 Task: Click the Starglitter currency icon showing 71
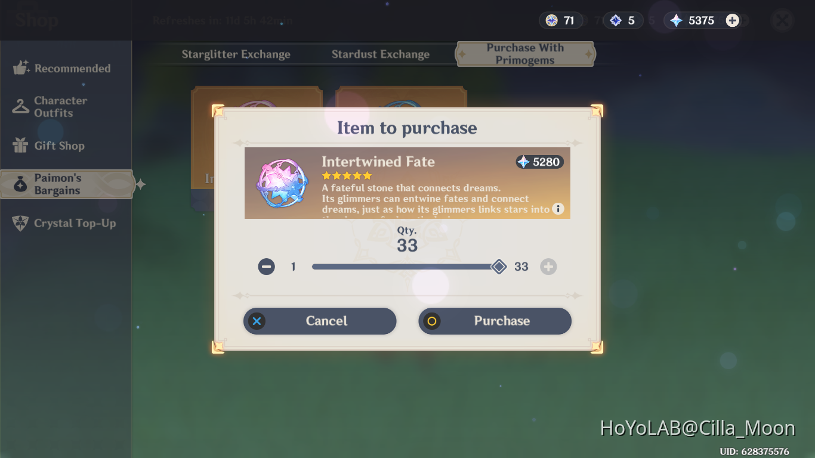[x=552, y=20]
